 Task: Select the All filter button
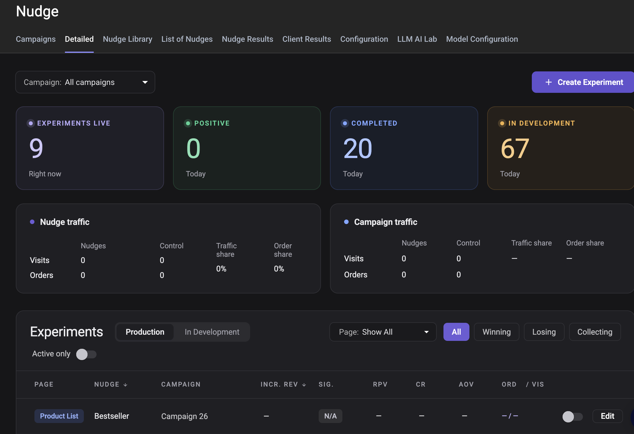click(x=456, y=332)
